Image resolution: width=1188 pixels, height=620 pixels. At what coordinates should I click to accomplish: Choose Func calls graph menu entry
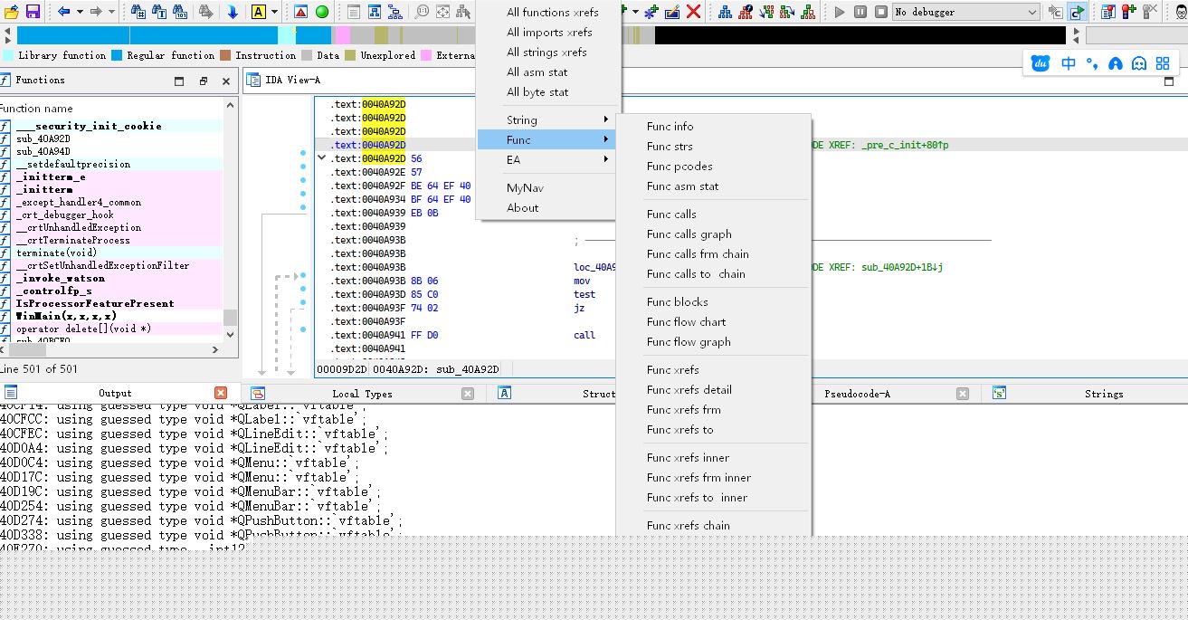click(x=689, y=234)
